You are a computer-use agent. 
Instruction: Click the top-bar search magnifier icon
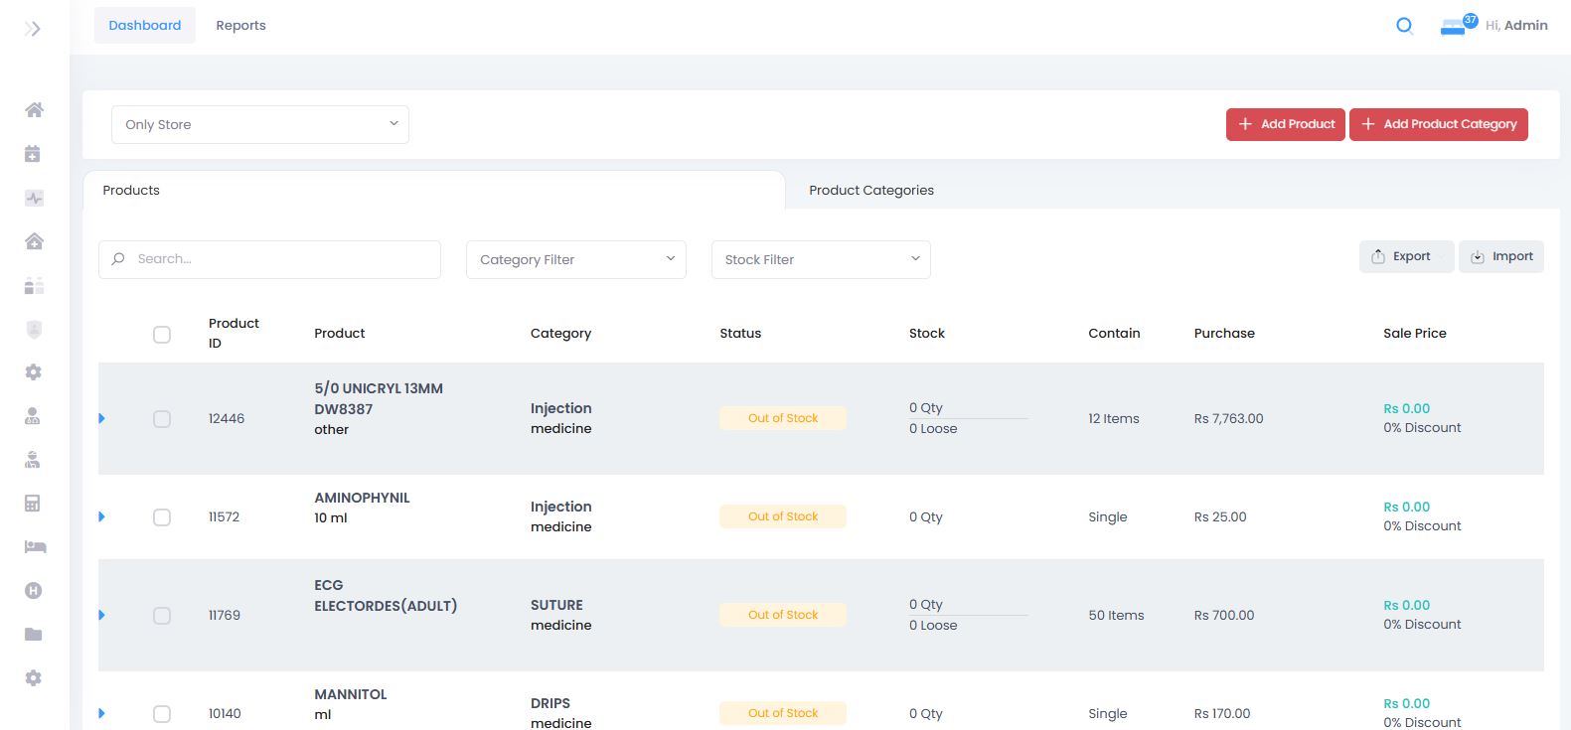[x=1404, y=26]
